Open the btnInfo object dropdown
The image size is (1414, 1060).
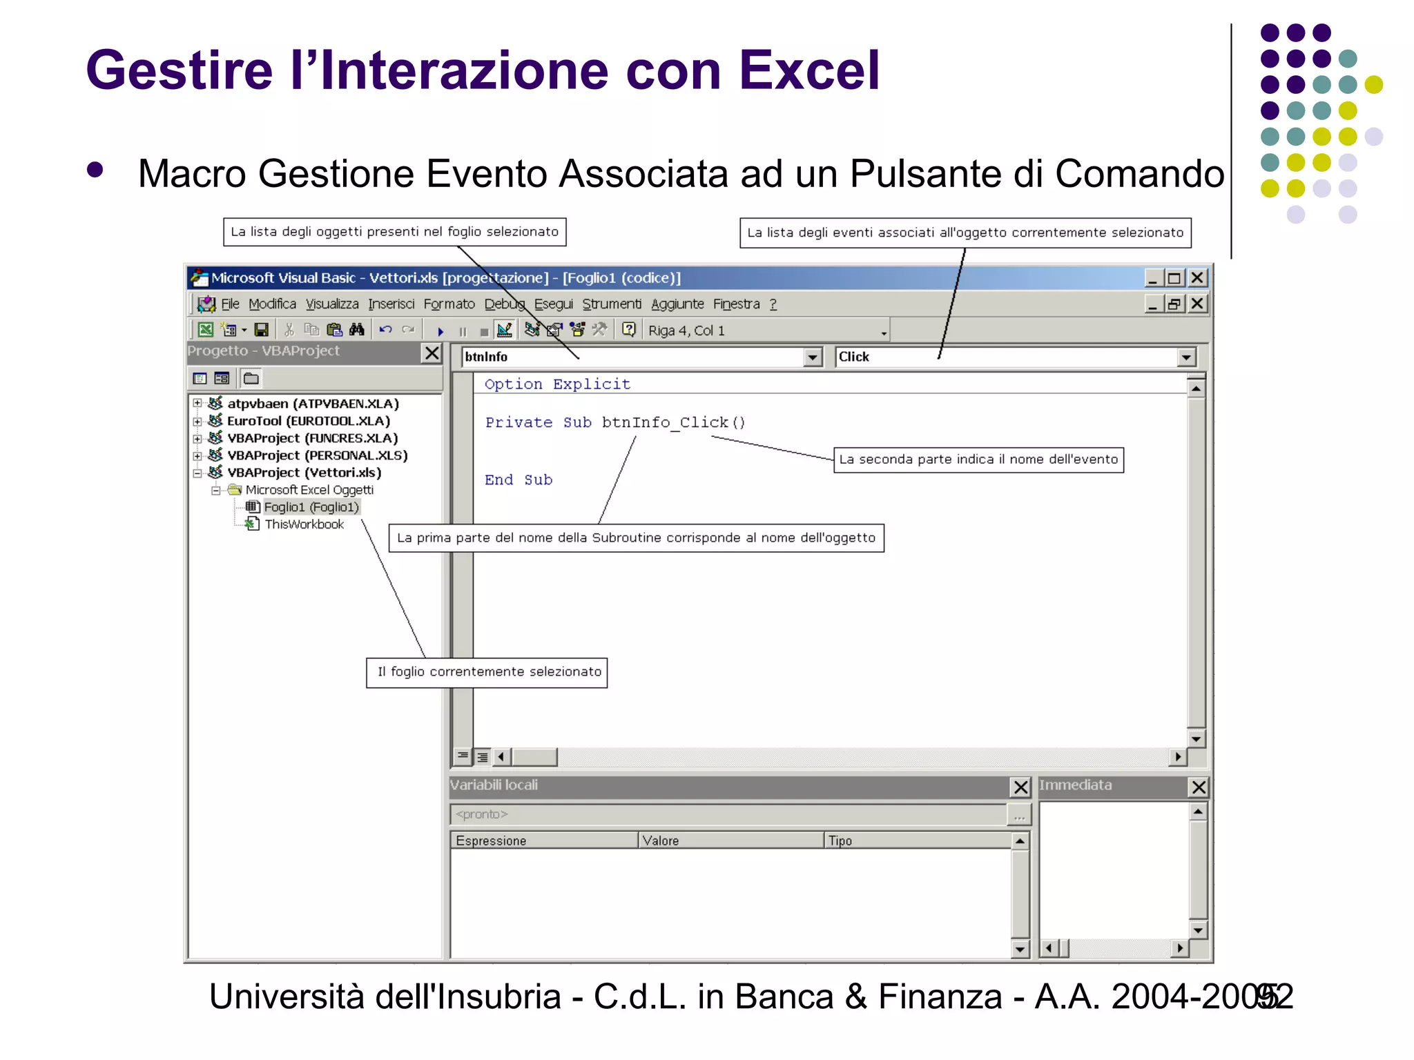(813, 357)
